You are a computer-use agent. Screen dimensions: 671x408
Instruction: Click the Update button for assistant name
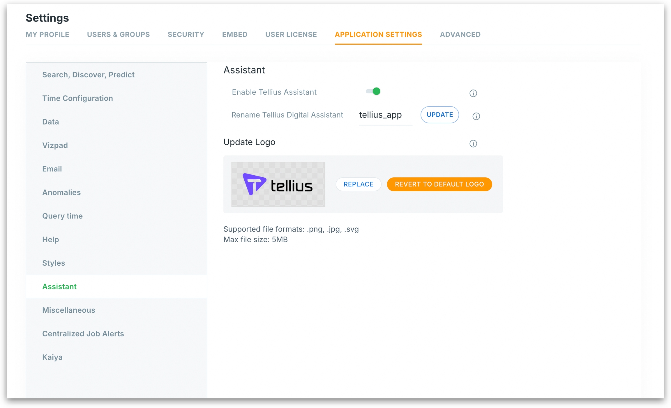439,115
